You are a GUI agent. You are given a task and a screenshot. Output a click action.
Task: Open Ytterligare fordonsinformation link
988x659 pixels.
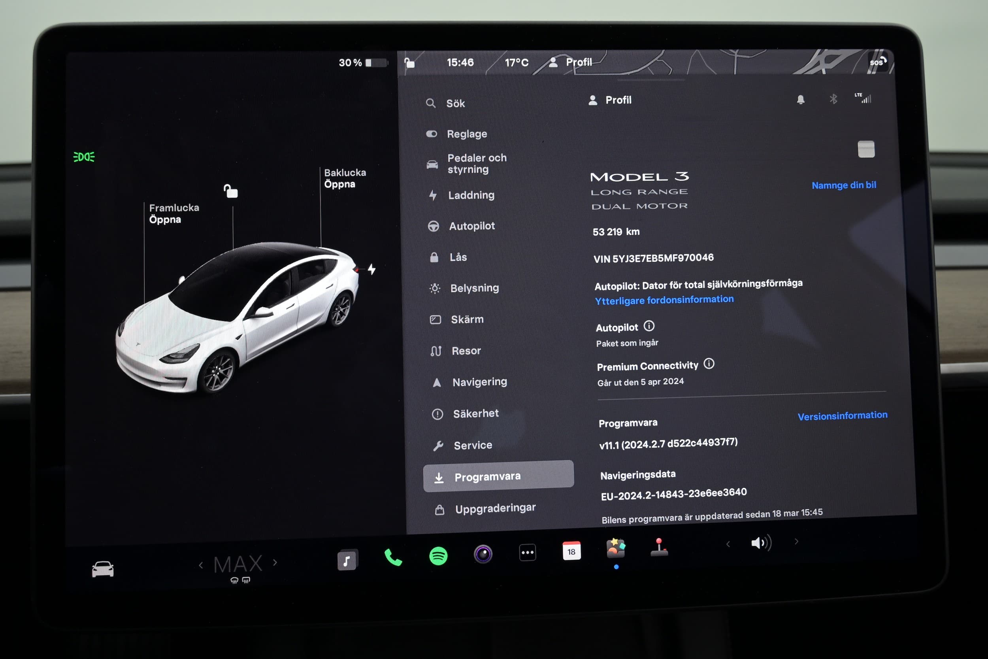click(664, 300)
